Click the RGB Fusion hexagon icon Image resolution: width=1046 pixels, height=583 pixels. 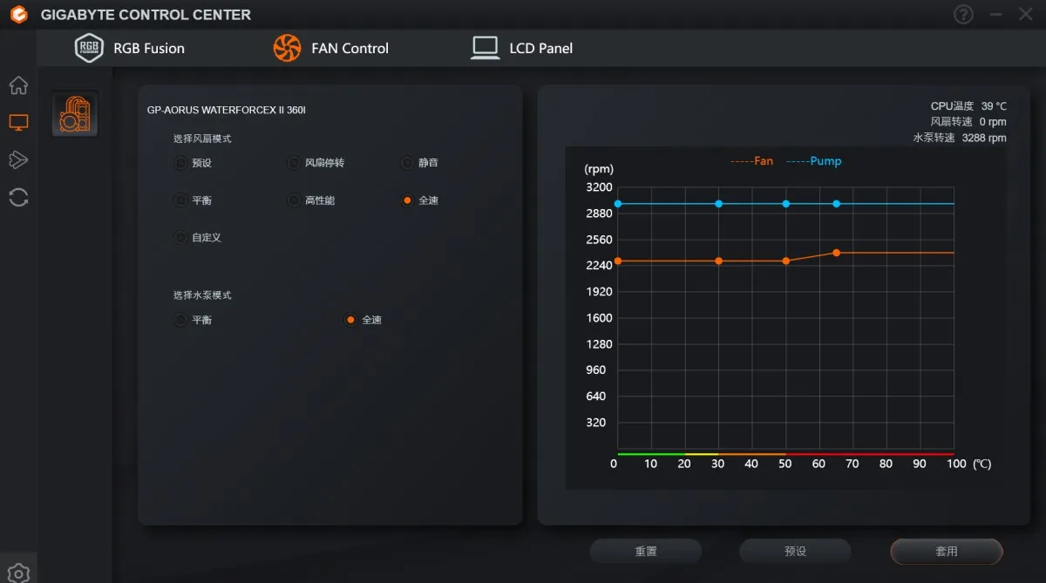click(89, 48)
